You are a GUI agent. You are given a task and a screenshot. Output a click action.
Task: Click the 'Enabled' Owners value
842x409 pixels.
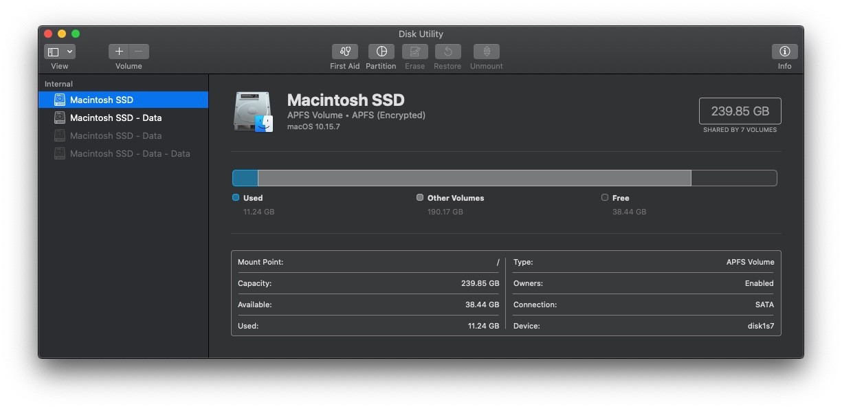[759, 283]
